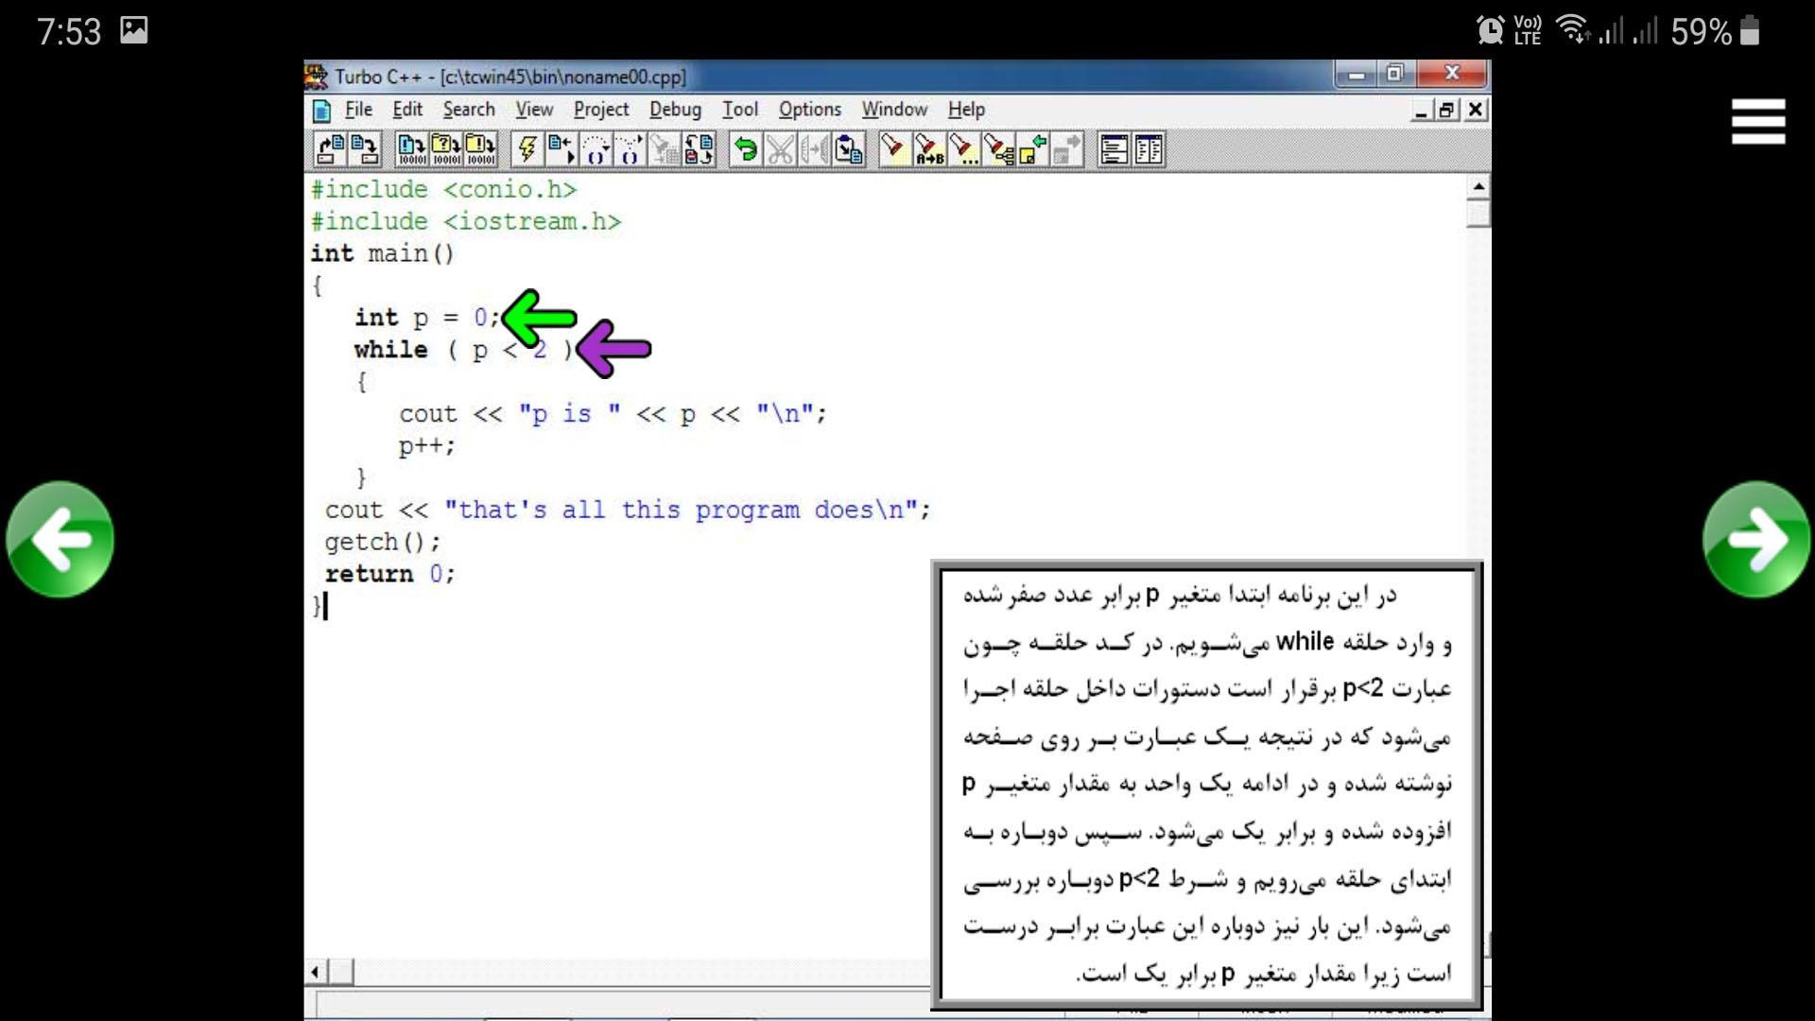Click the Make toolbar icon with question mark

point(445,149)
